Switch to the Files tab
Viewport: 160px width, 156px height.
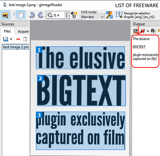pyautogui.click(x=7, y=31)
